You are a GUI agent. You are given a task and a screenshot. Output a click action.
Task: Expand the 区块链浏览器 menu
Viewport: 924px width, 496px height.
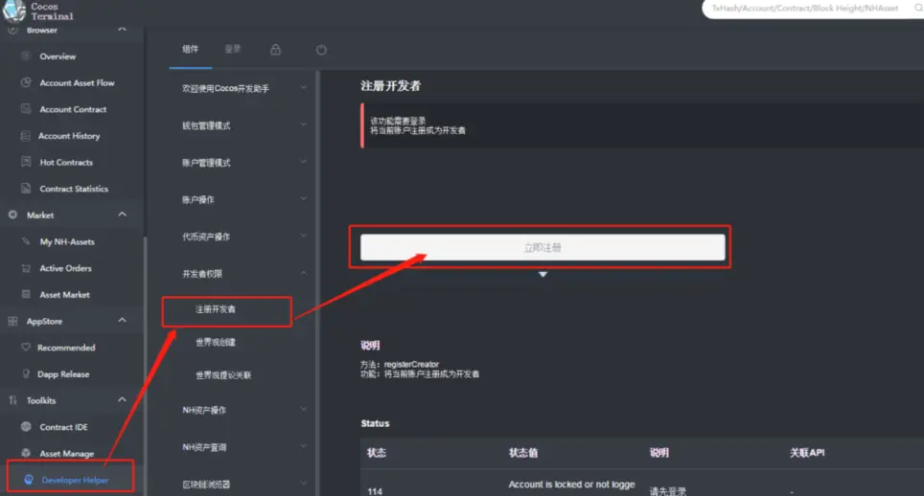click(x=303, y=483)
